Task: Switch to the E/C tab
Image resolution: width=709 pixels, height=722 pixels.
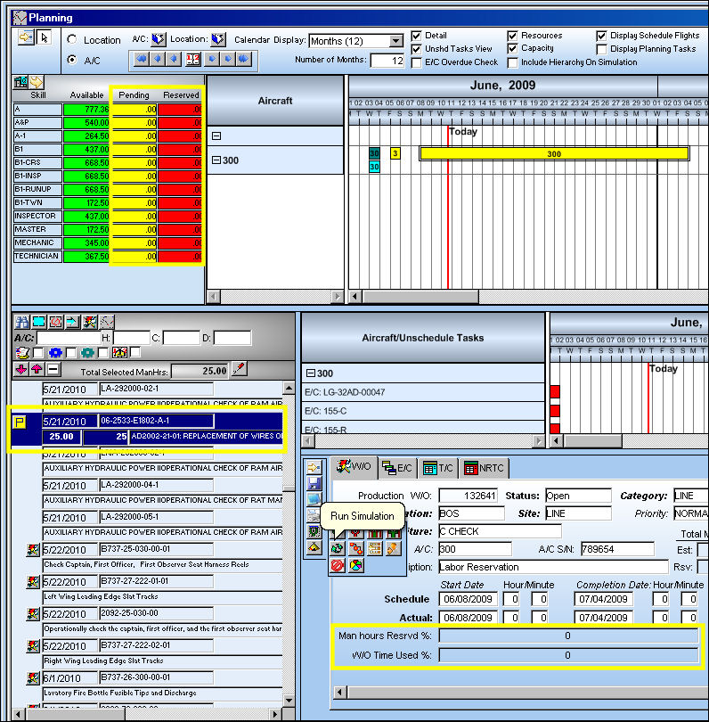Action: pos(396,468)
